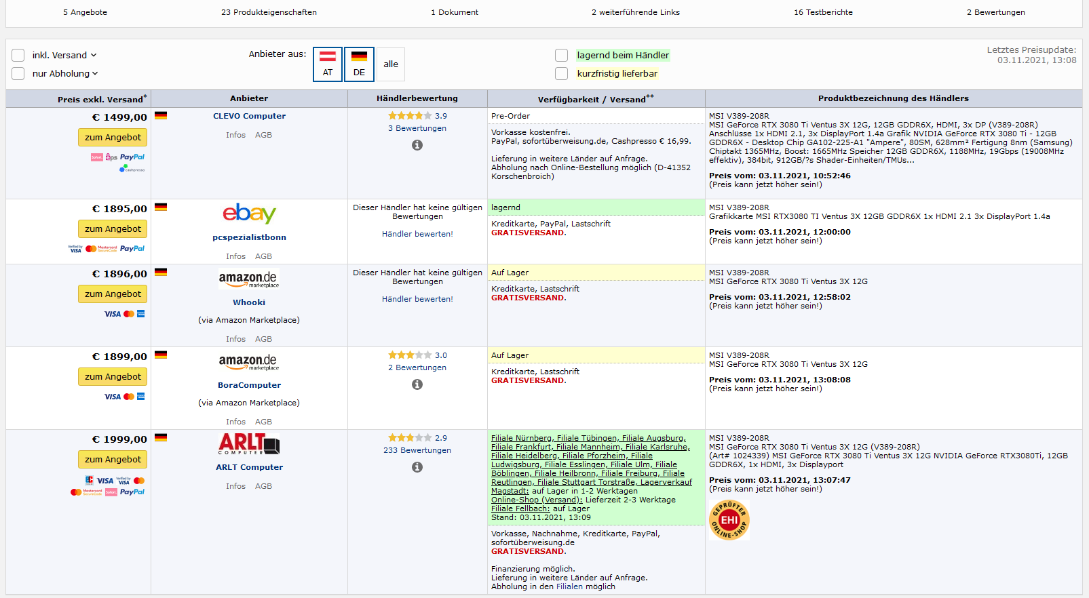Viewport: 1089px width, 598px height.
Task: Open 2 Bewertungen for BoraComputer
Action: pyautogui.click(x=417, y=367)
